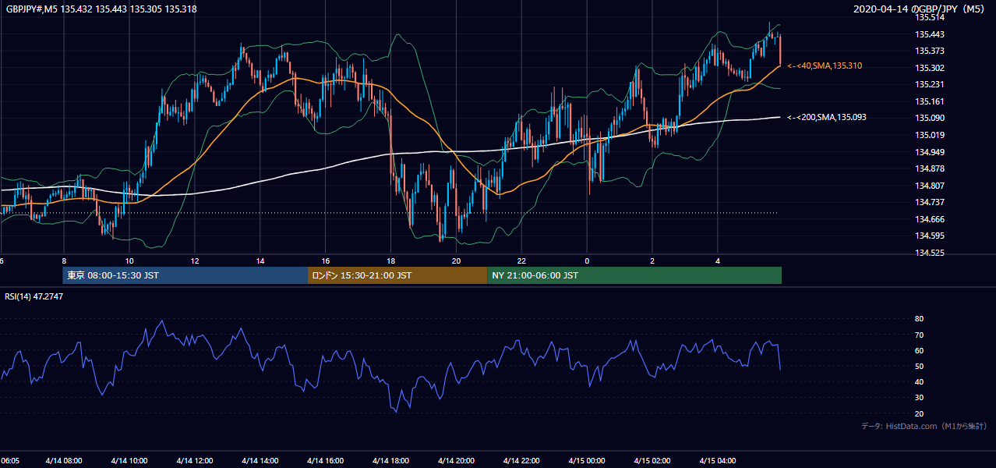The width and height of the screenshot is (996, 468).
Task: Click the 135.302 price axis label
Action: pyautogui.click(x=930, y=68)
